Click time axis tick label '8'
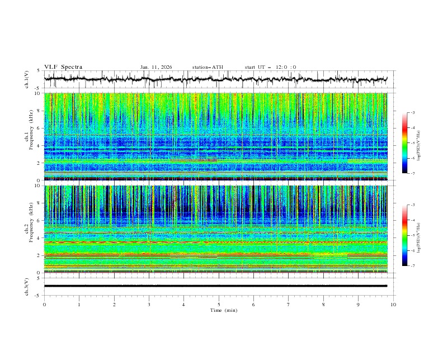The height and width of the screenshot is (342, 443). [x=323, y=305]
